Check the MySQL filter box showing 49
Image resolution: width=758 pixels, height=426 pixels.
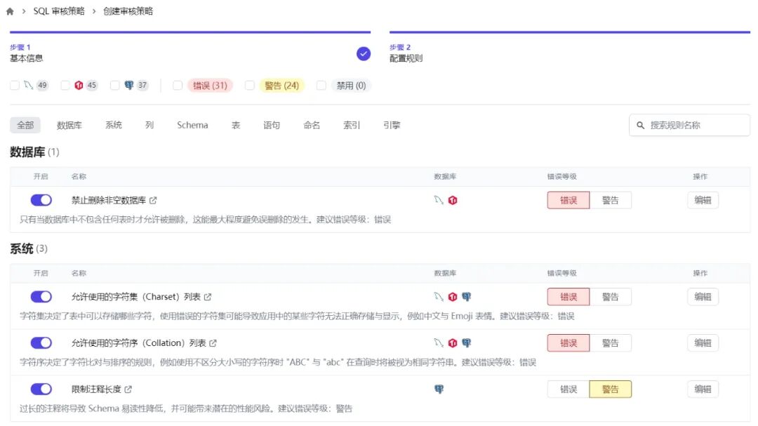tap(15, 86)
